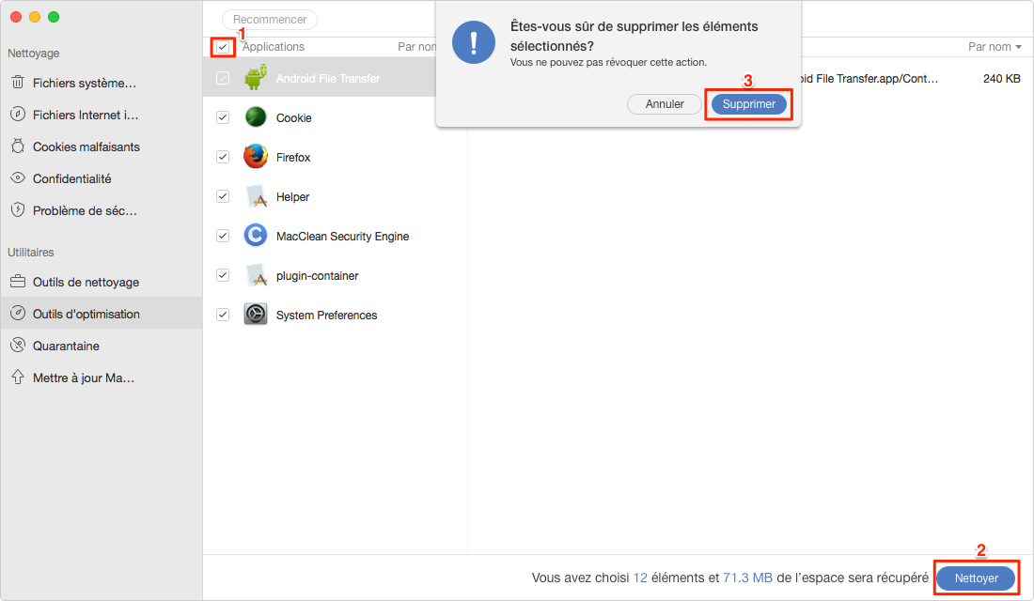Viewport: 1034px width, 601px height.
Task: Select the Helper label
Action: point(292,197)
